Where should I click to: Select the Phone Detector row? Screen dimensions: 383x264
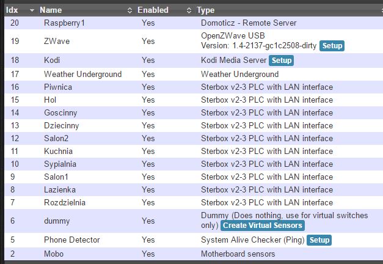[194, 240]
